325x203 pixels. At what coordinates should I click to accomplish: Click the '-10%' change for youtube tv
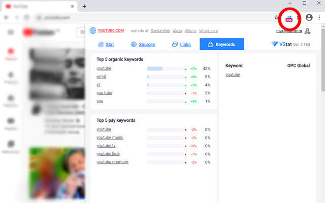(x=193, y=146)
